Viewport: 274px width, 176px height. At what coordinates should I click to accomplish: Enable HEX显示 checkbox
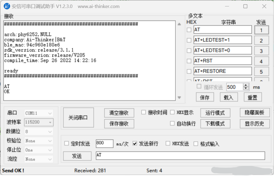[172, 112]
